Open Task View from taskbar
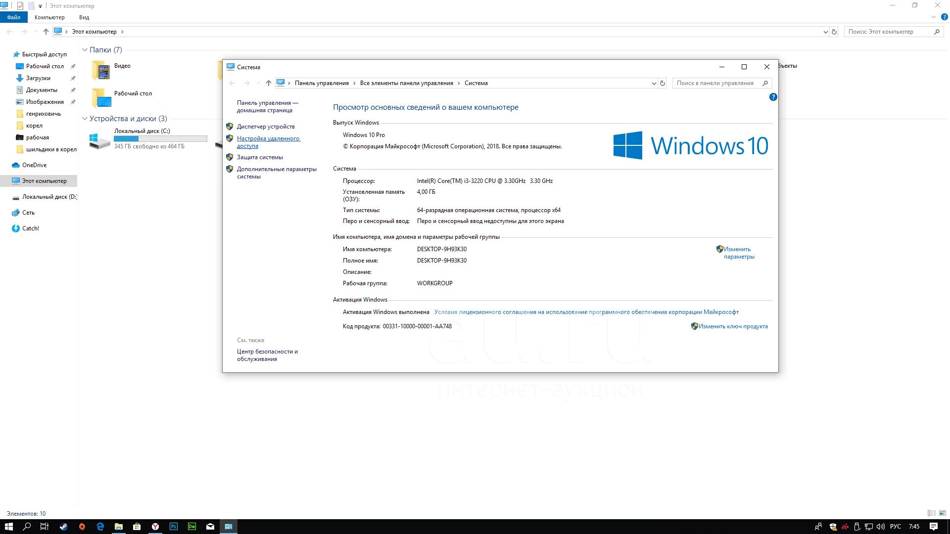Viewport: 950px width, 534px height. click(45, 527)
